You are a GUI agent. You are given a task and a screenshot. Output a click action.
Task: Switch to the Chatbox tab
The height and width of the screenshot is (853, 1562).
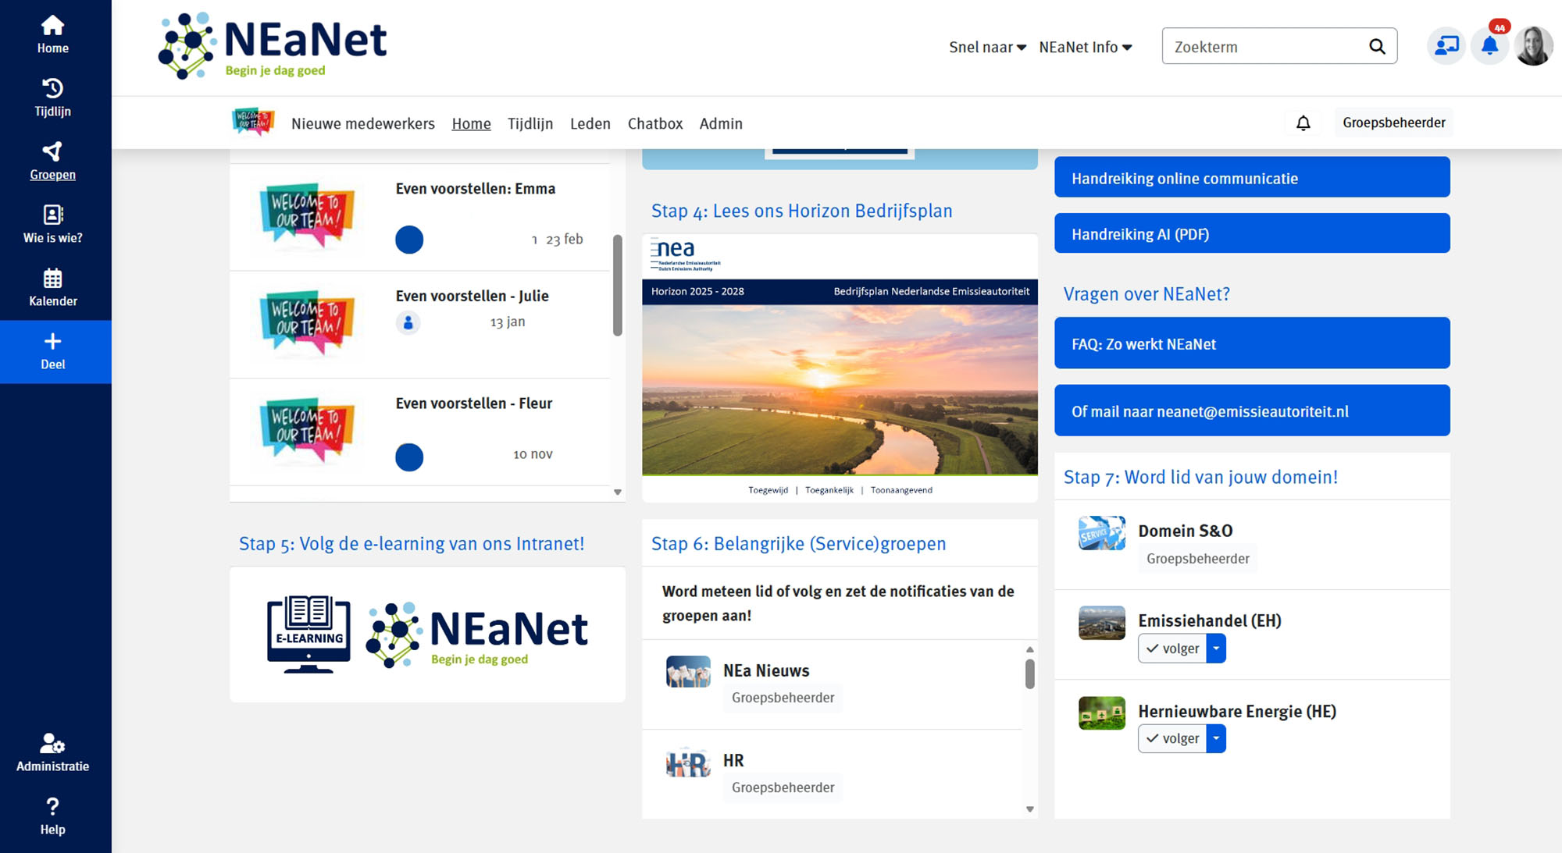click(655, 123)
